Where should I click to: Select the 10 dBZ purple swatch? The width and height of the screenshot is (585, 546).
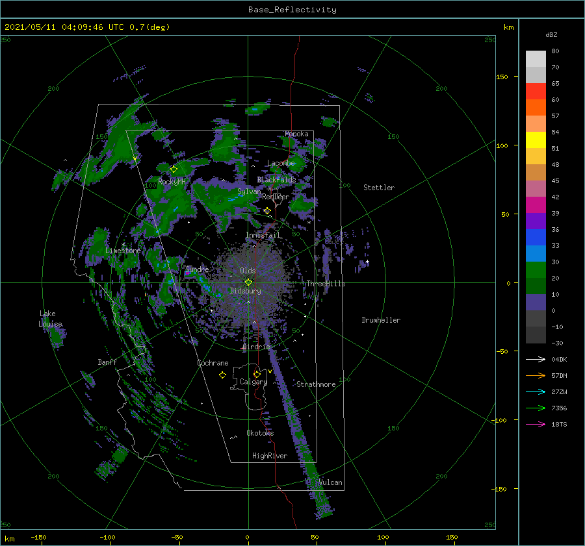click(x=536, y=303)
